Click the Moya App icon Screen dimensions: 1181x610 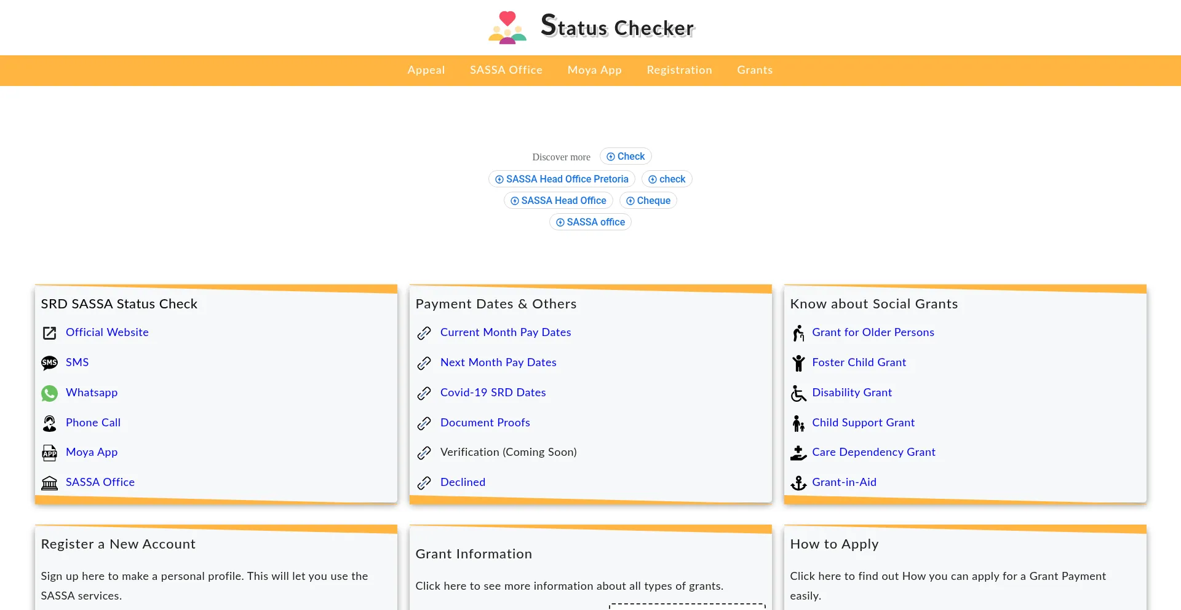point(49,453)
